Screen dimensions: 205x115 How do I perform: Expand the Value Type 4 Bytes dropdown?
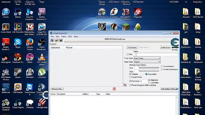(147, 62)
